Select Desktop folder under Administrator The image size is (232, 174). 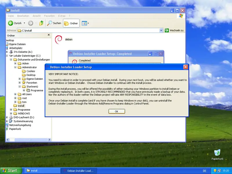click(x=29, y=75)
